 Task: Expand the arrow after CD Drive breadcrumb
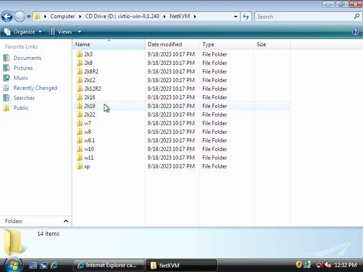click(164, 16)
